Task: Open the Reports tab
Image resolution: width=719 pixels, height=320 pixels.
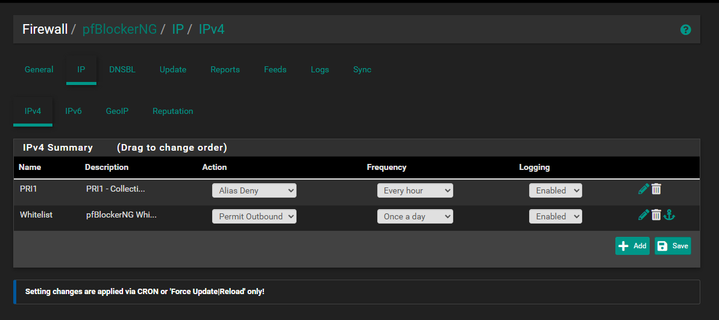Action: point(225,70)
